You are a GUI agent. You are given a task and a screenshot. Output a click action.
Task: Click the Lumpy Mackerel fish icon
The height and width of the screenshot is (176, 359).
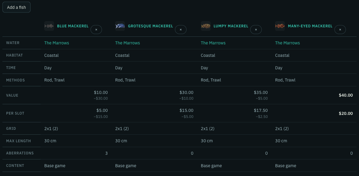206,26
